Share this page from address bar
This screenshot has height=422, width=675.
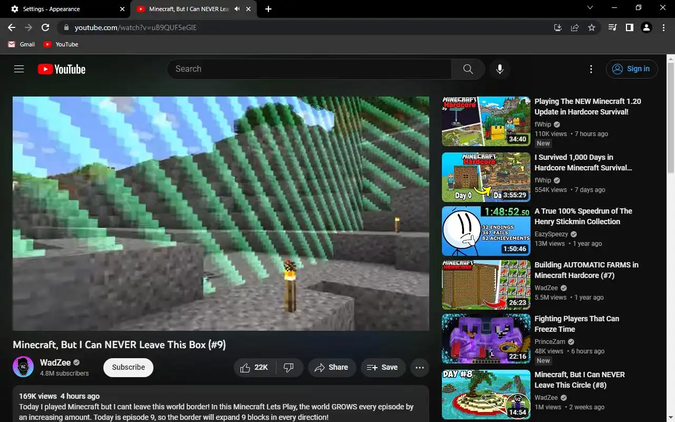pyautogui.click(x=575, y=27)
